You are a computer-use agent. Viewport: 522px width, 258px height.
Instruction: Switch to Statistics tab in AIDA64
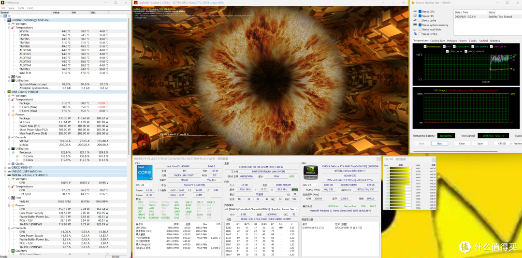coord(495,41)
